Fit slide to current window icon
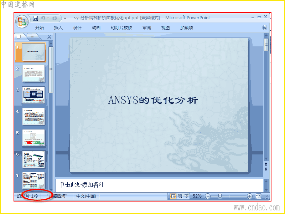 (258, 196)
